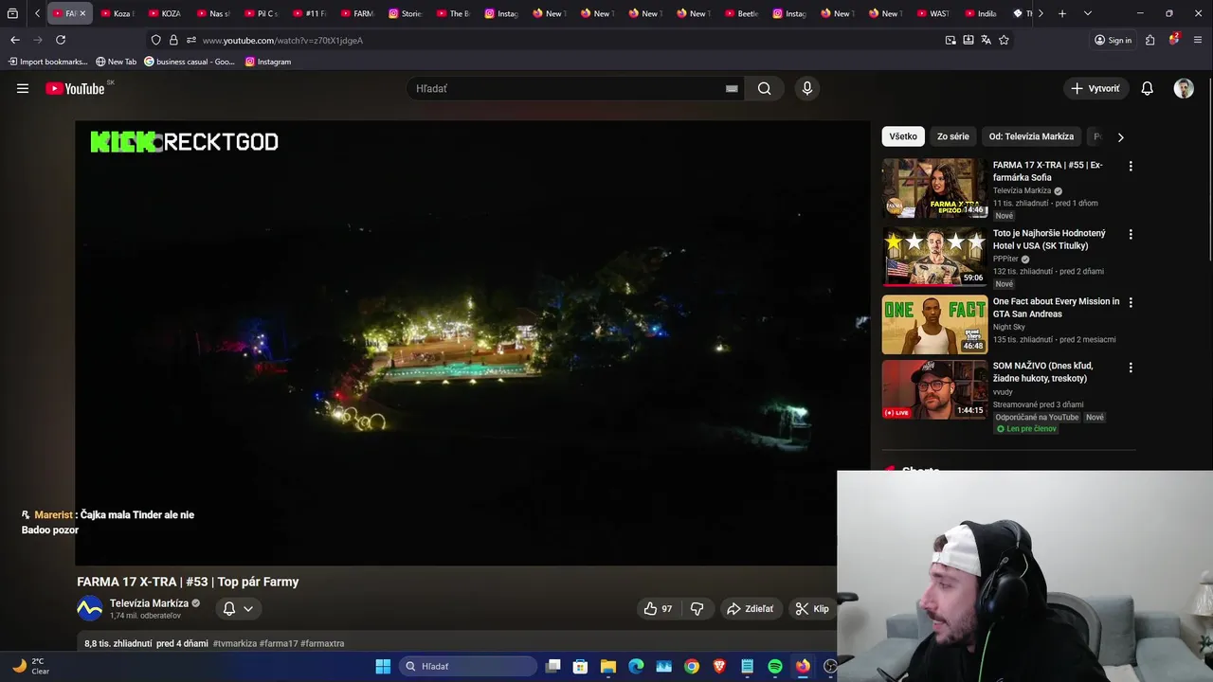Screen dimensions: 1213x682
Task: Click the magnifier search button
Action: (765, 88)
